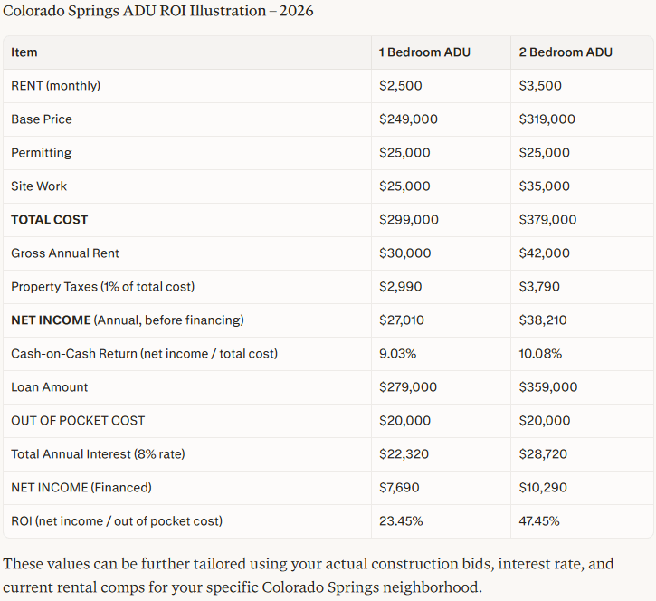Select the $10,290 financed net income cell

pos(543,488)
